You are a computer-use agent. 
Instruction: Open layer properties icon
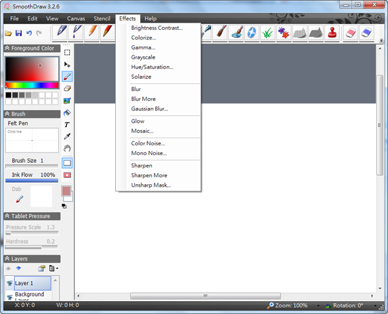click(41, 268)
